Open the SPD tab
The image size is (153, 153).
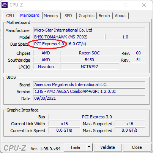68,16
